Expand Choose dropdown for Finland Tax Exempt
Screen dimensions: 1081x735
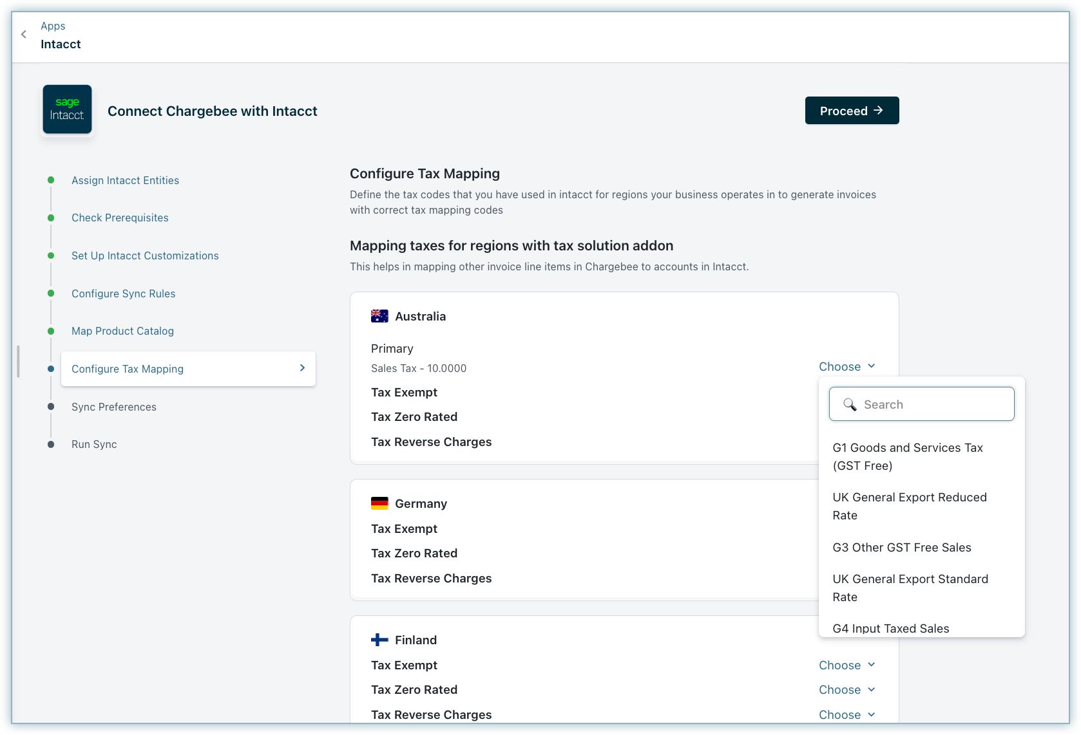point(847,665)
